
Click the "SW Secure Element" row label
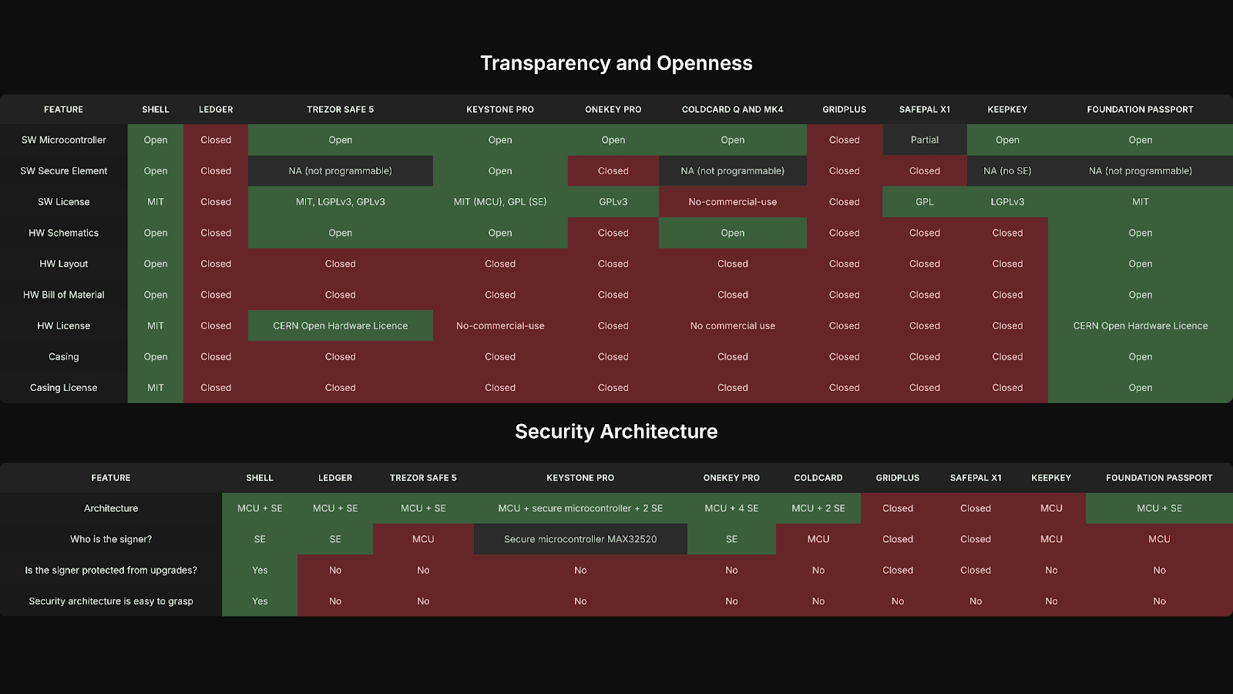click(64, 171)
